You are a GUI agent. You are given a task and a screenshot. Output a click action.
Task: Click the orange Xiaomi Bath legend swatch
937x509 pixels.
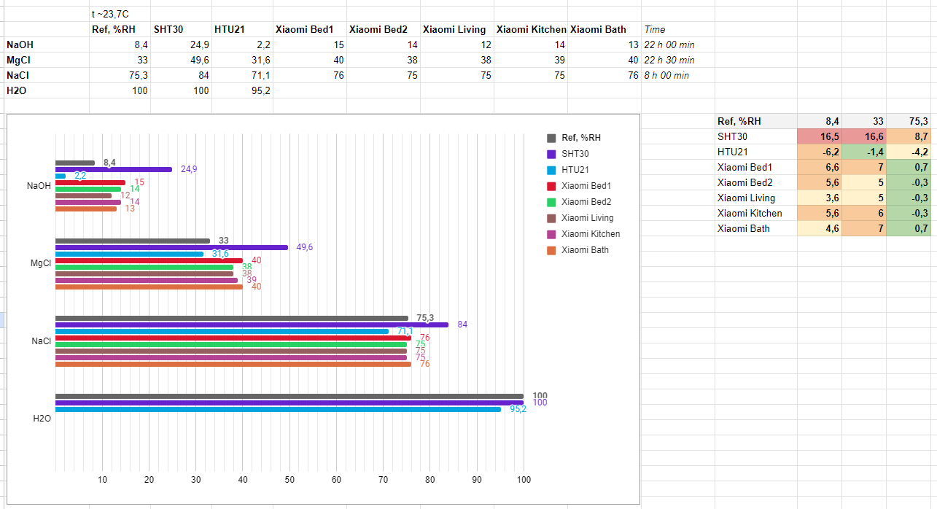pos(551,250)
